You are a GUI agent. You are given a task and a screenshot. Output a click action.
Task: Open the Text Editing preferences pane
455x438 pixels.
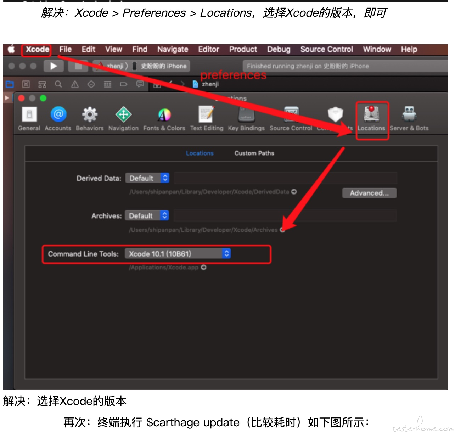[207, 119]
